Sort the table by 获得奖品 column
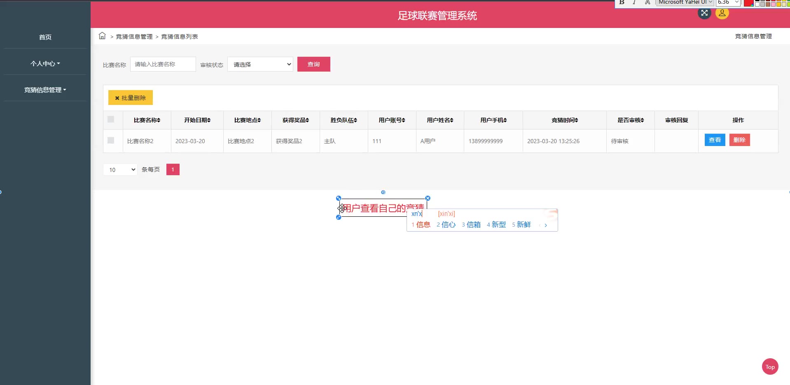The height and width of the screenshot is (385, 790). pos(296,120)
